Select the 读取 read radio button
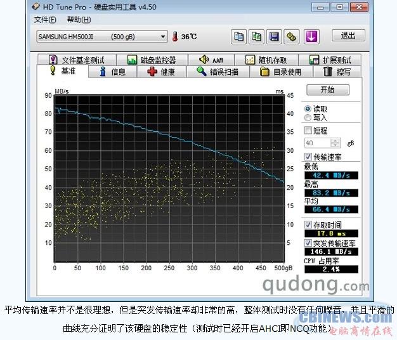Viewport: 397px width, 340px height. pyautogui.click(x=308, y=109)
